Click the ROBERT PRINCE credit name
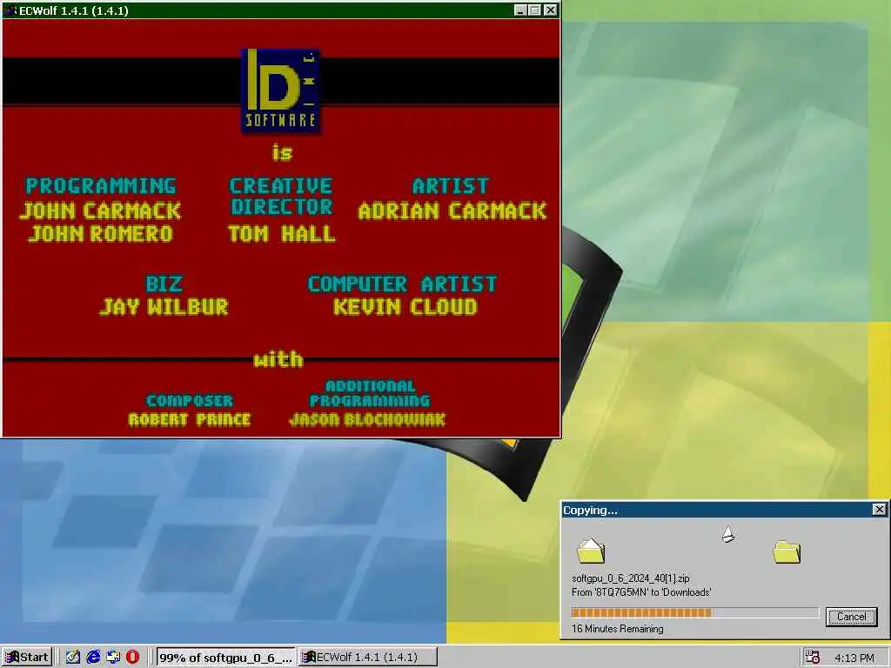The width and height of the screenshot is (891, 668). pyautogui.click(x=189, y=419)
